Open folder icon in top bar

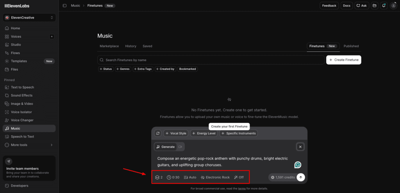click(x=375, y=5)
